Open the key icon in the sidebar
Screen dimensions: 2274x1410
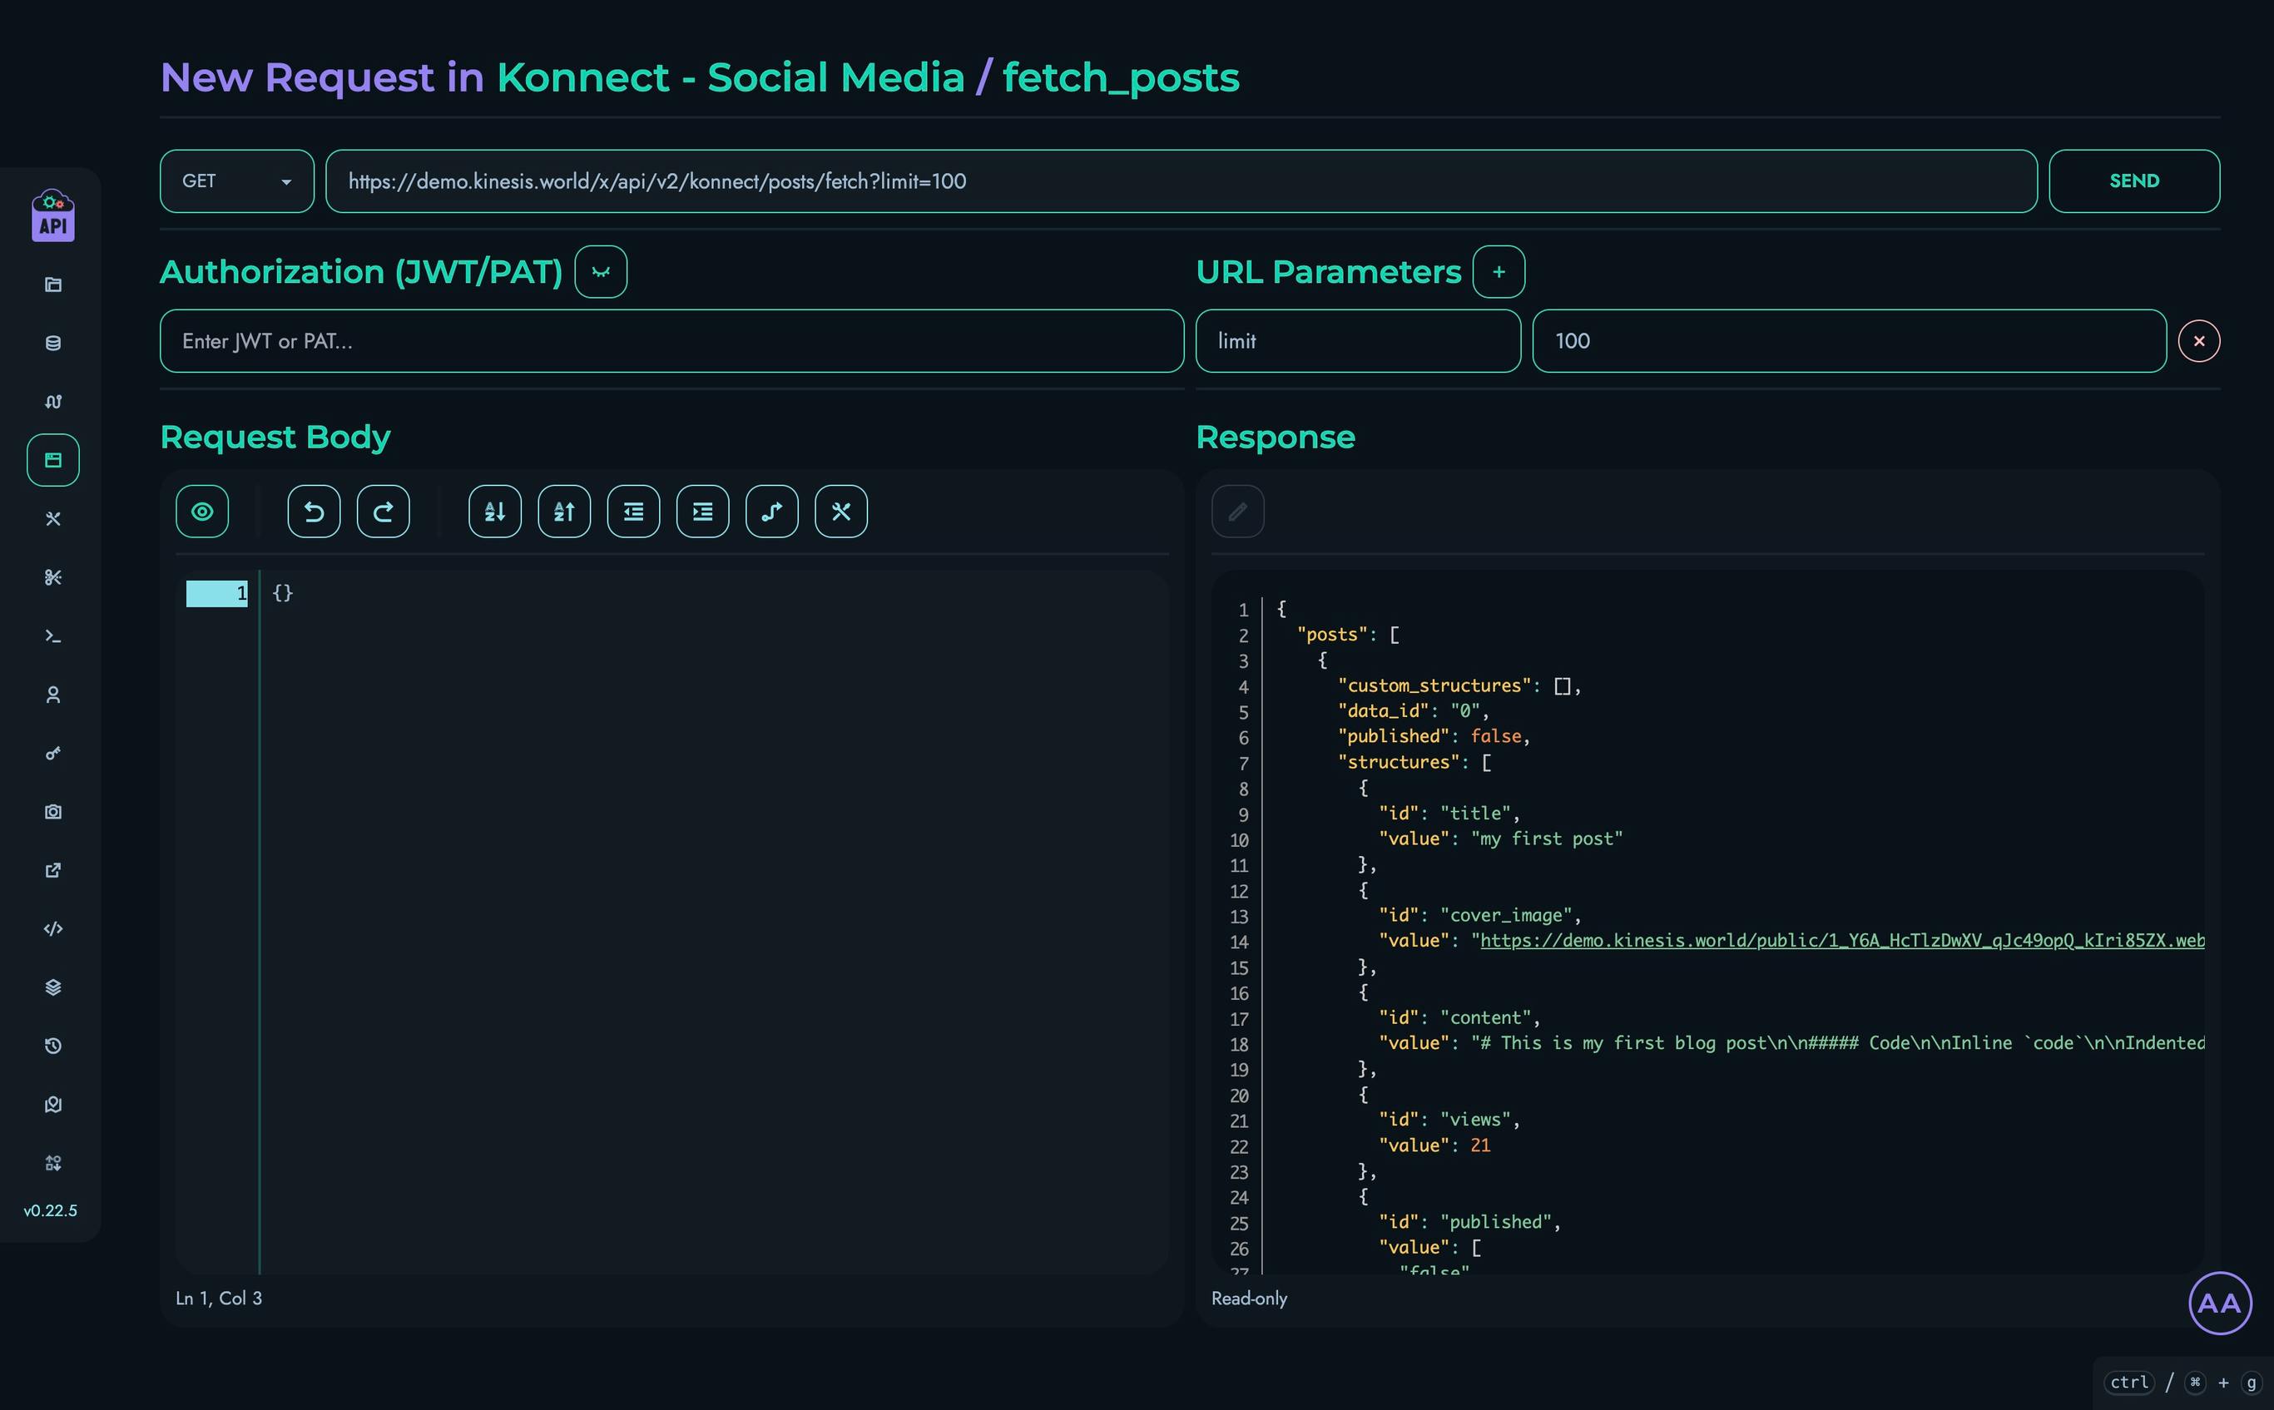53,754
